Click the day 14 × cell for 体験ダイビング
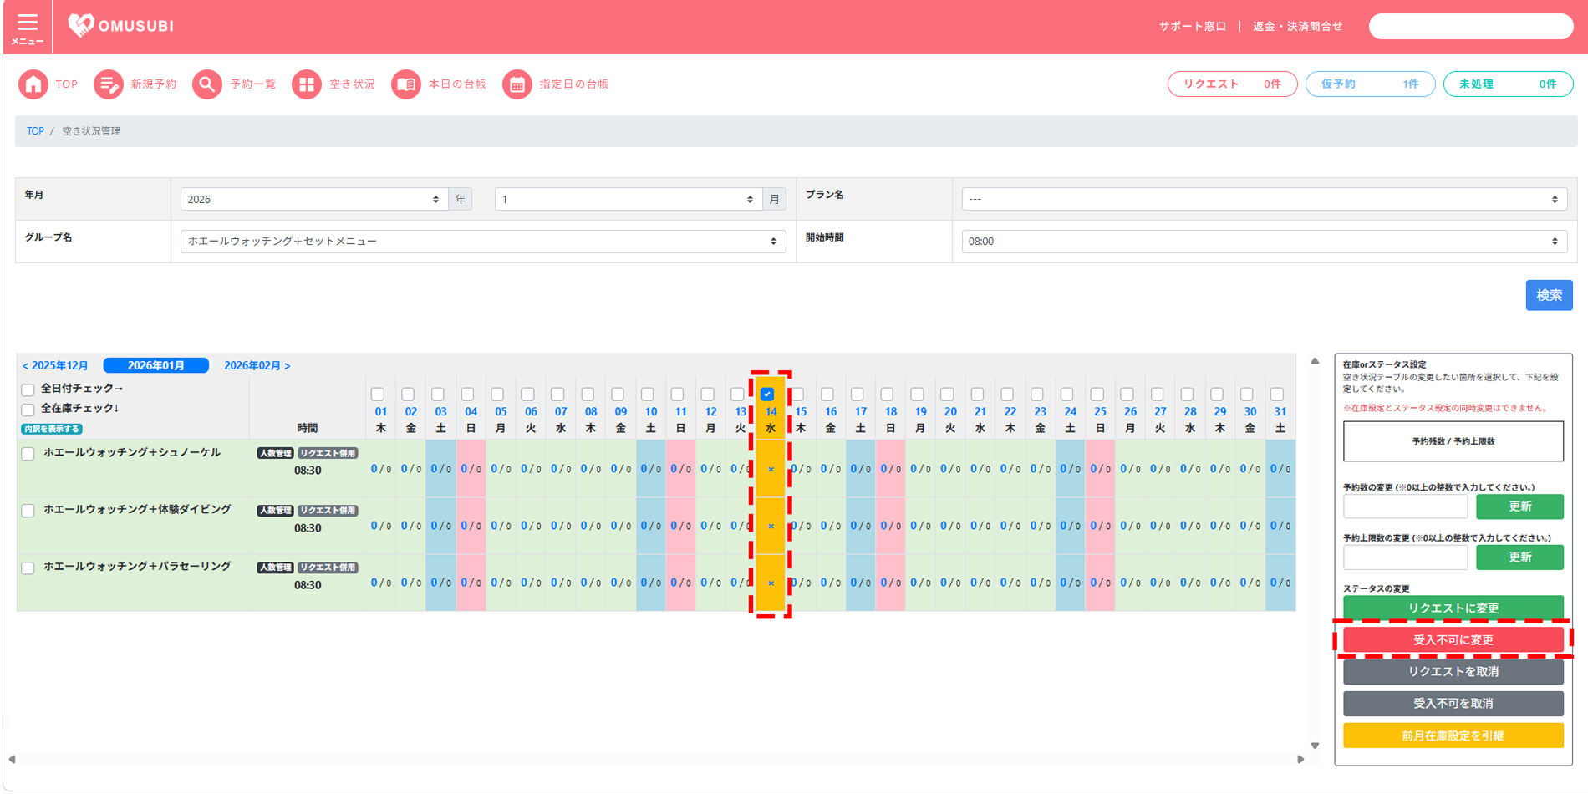The image size is (1588, 794). point(771,527)
